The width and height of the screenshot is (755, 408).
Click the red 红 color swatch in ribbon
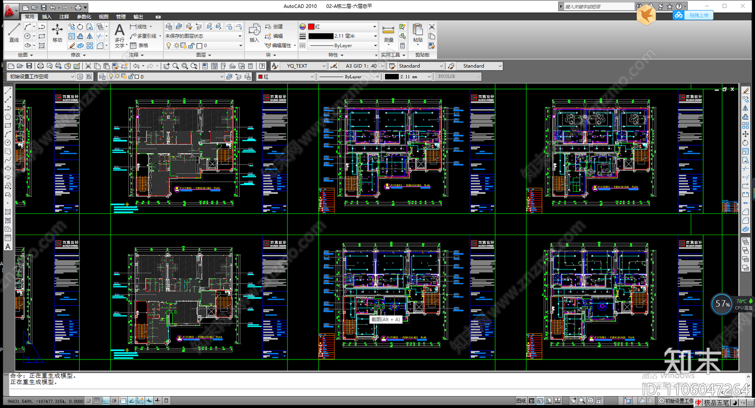(x=311, y=27)
